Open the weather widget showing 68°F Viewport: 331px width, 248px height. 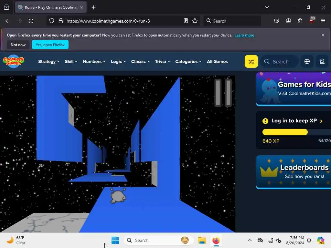click(16, 240)
